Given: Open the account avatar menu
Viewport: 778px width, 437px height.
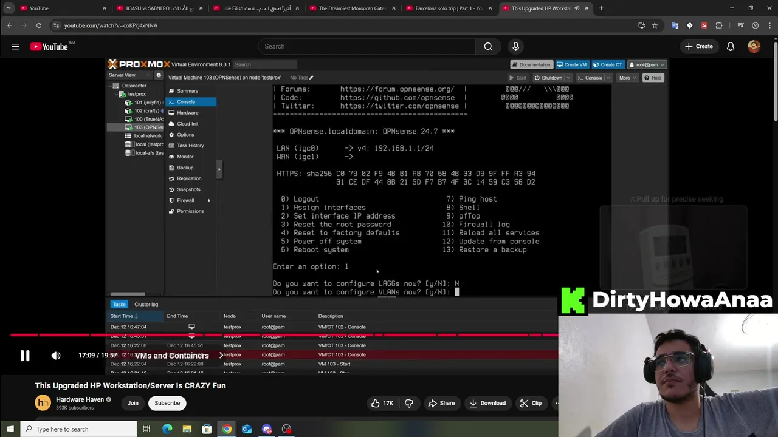Looking at the screenshot, I should 754,46.
